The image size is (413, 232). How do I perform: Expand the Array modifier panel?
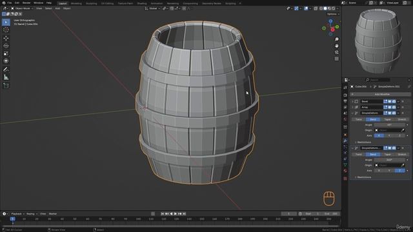pyautogui.click(x=352, y=107)
